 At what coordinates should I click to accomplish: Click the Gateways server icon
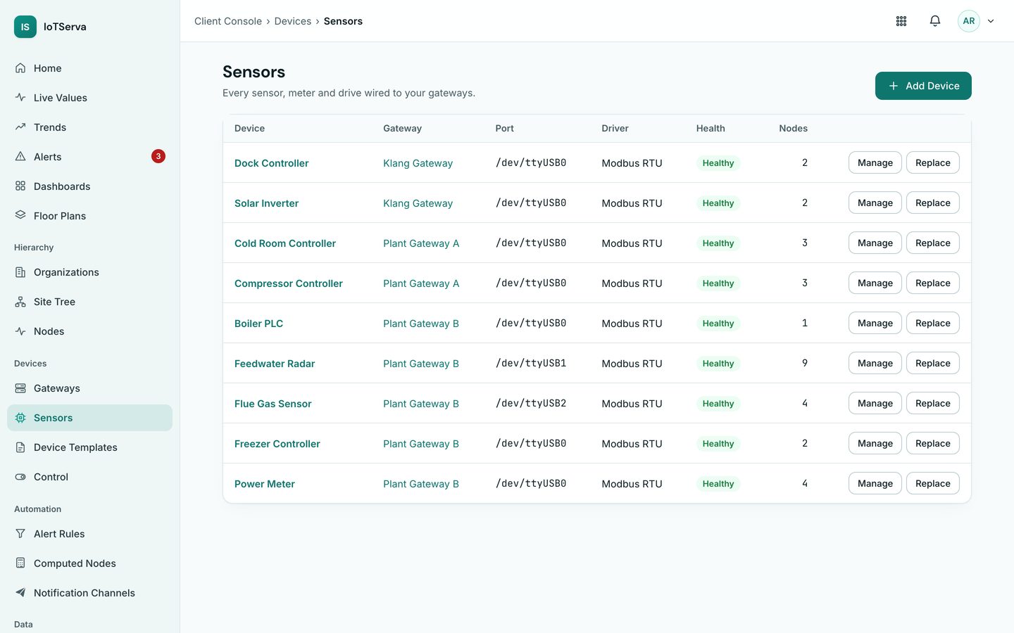tap(20, 388)
